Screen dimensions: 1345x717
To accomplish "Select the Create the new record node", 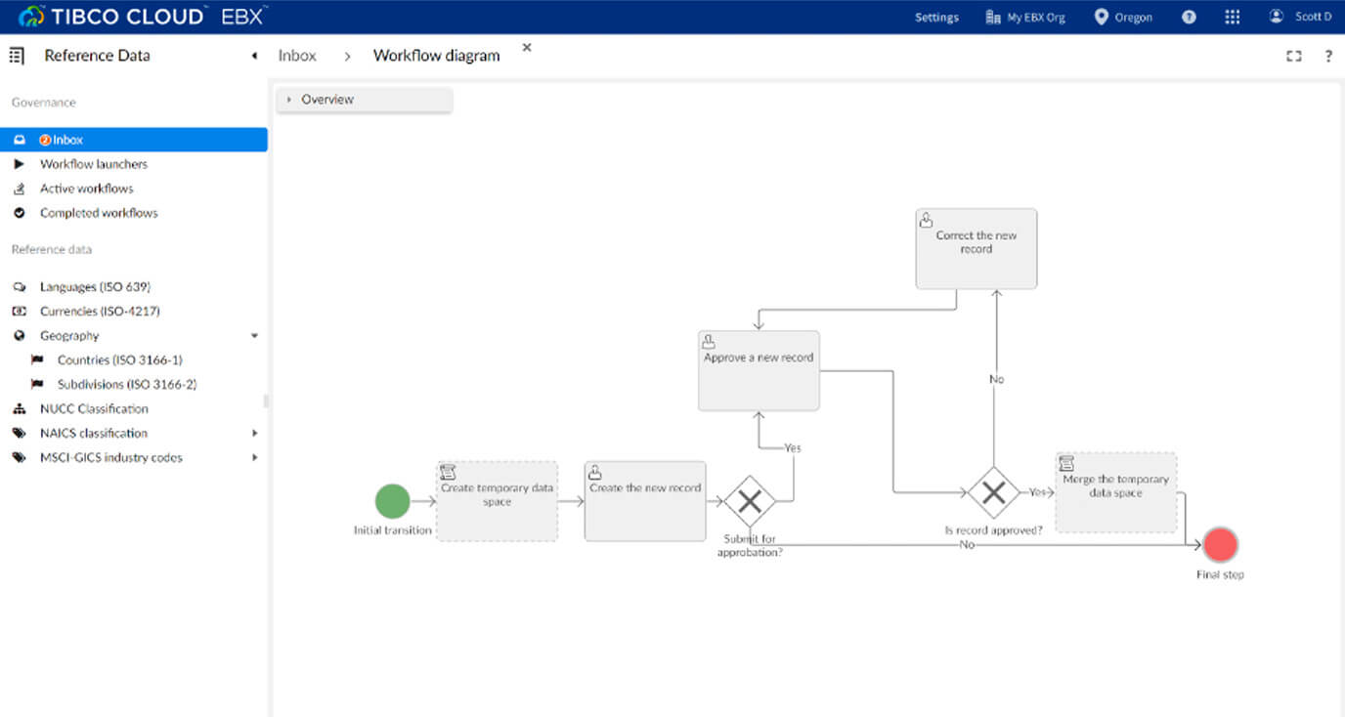I will click(645, 501).
